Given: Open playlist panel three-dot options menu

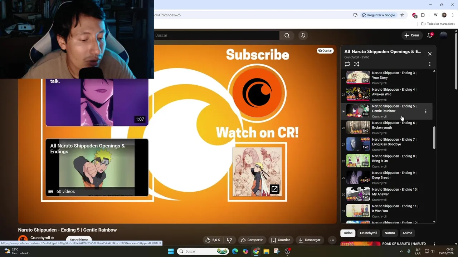Looking at the screenshot, I should coord(430,64).
